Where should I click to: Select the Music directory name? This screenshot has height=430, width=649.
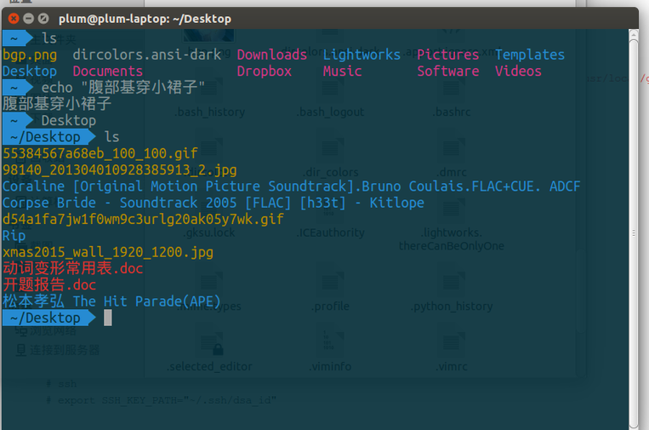pos(342,72)
